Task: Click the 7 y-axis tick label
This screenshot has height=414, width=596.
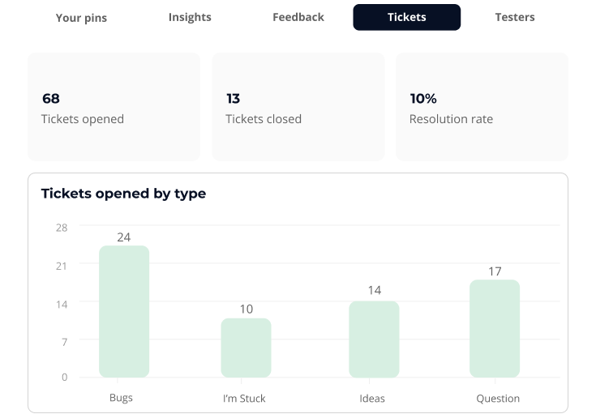Action: coord(65,342)
